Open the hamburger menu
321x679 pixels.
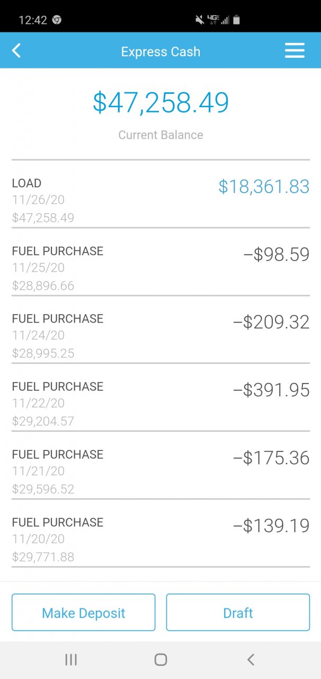coord(295,51)
